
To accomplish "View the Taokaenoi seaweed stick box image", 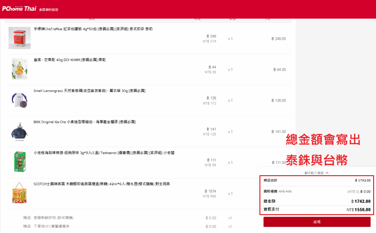I will [19, 162].
